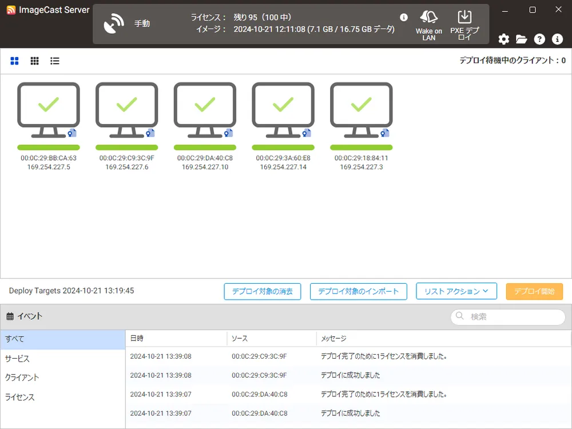Open help with the question mark icon
Image resolution: width=572 pixels, height=429 pixels.
point(539,39)
